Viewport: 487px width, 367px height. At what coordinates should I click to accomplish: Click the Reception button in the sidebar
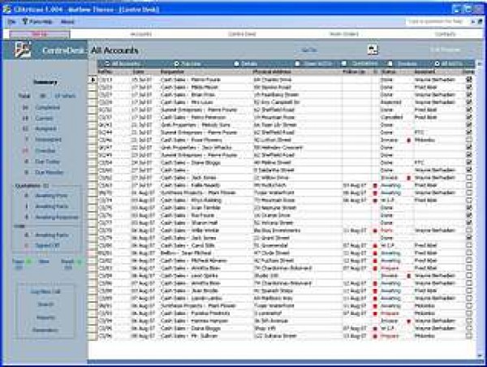coord(45,330)
